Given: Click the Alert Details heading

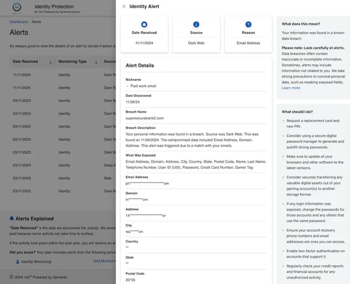Looking at the screenshot, I should (x=140, y=65).
